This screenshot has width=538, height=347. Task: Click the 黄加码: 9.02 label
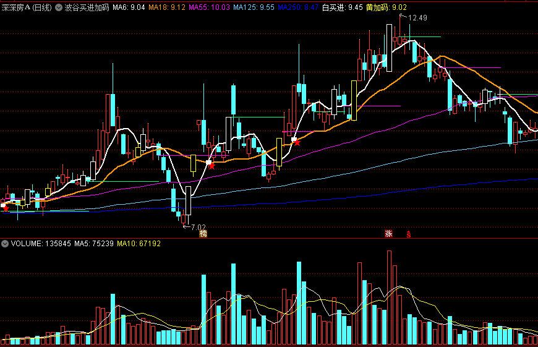(x=386, y=7)
